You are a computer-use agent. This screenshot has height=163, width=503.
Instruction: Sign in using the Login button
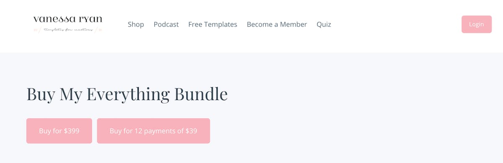477,24
